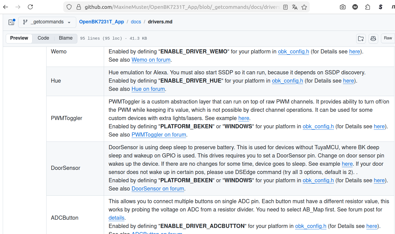Click the Raw file button

[388, 38]
